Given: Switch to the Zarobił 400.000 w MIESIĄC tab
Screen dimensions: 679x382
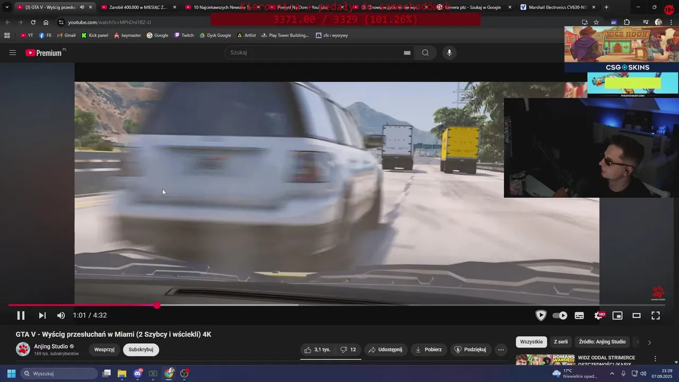Looking at the screenshot, I should pyautogui.click(x=138, y=7).
